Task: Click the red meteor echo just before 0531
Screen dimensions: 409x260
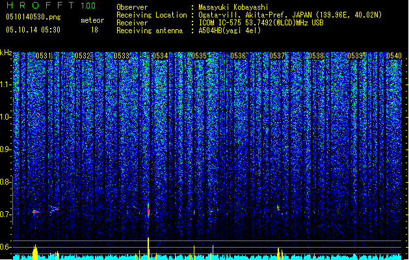Action: pyautogui.click(x=36, y=212)
